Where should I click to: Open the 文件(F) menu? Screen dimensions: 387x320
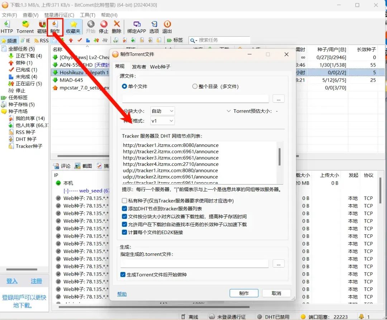pos(9,15)
